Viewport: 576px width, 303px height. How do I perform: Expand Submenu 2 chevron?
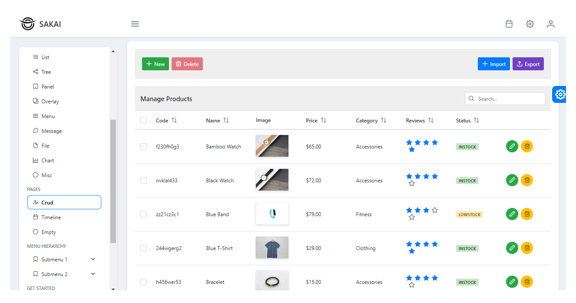point(93,274)
